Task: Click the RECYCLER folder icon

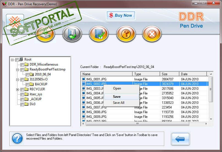Action: pos(26,89)
